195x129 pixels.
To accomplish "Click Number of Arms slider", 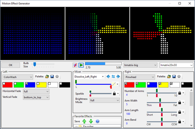I will [x=162, y=93].
